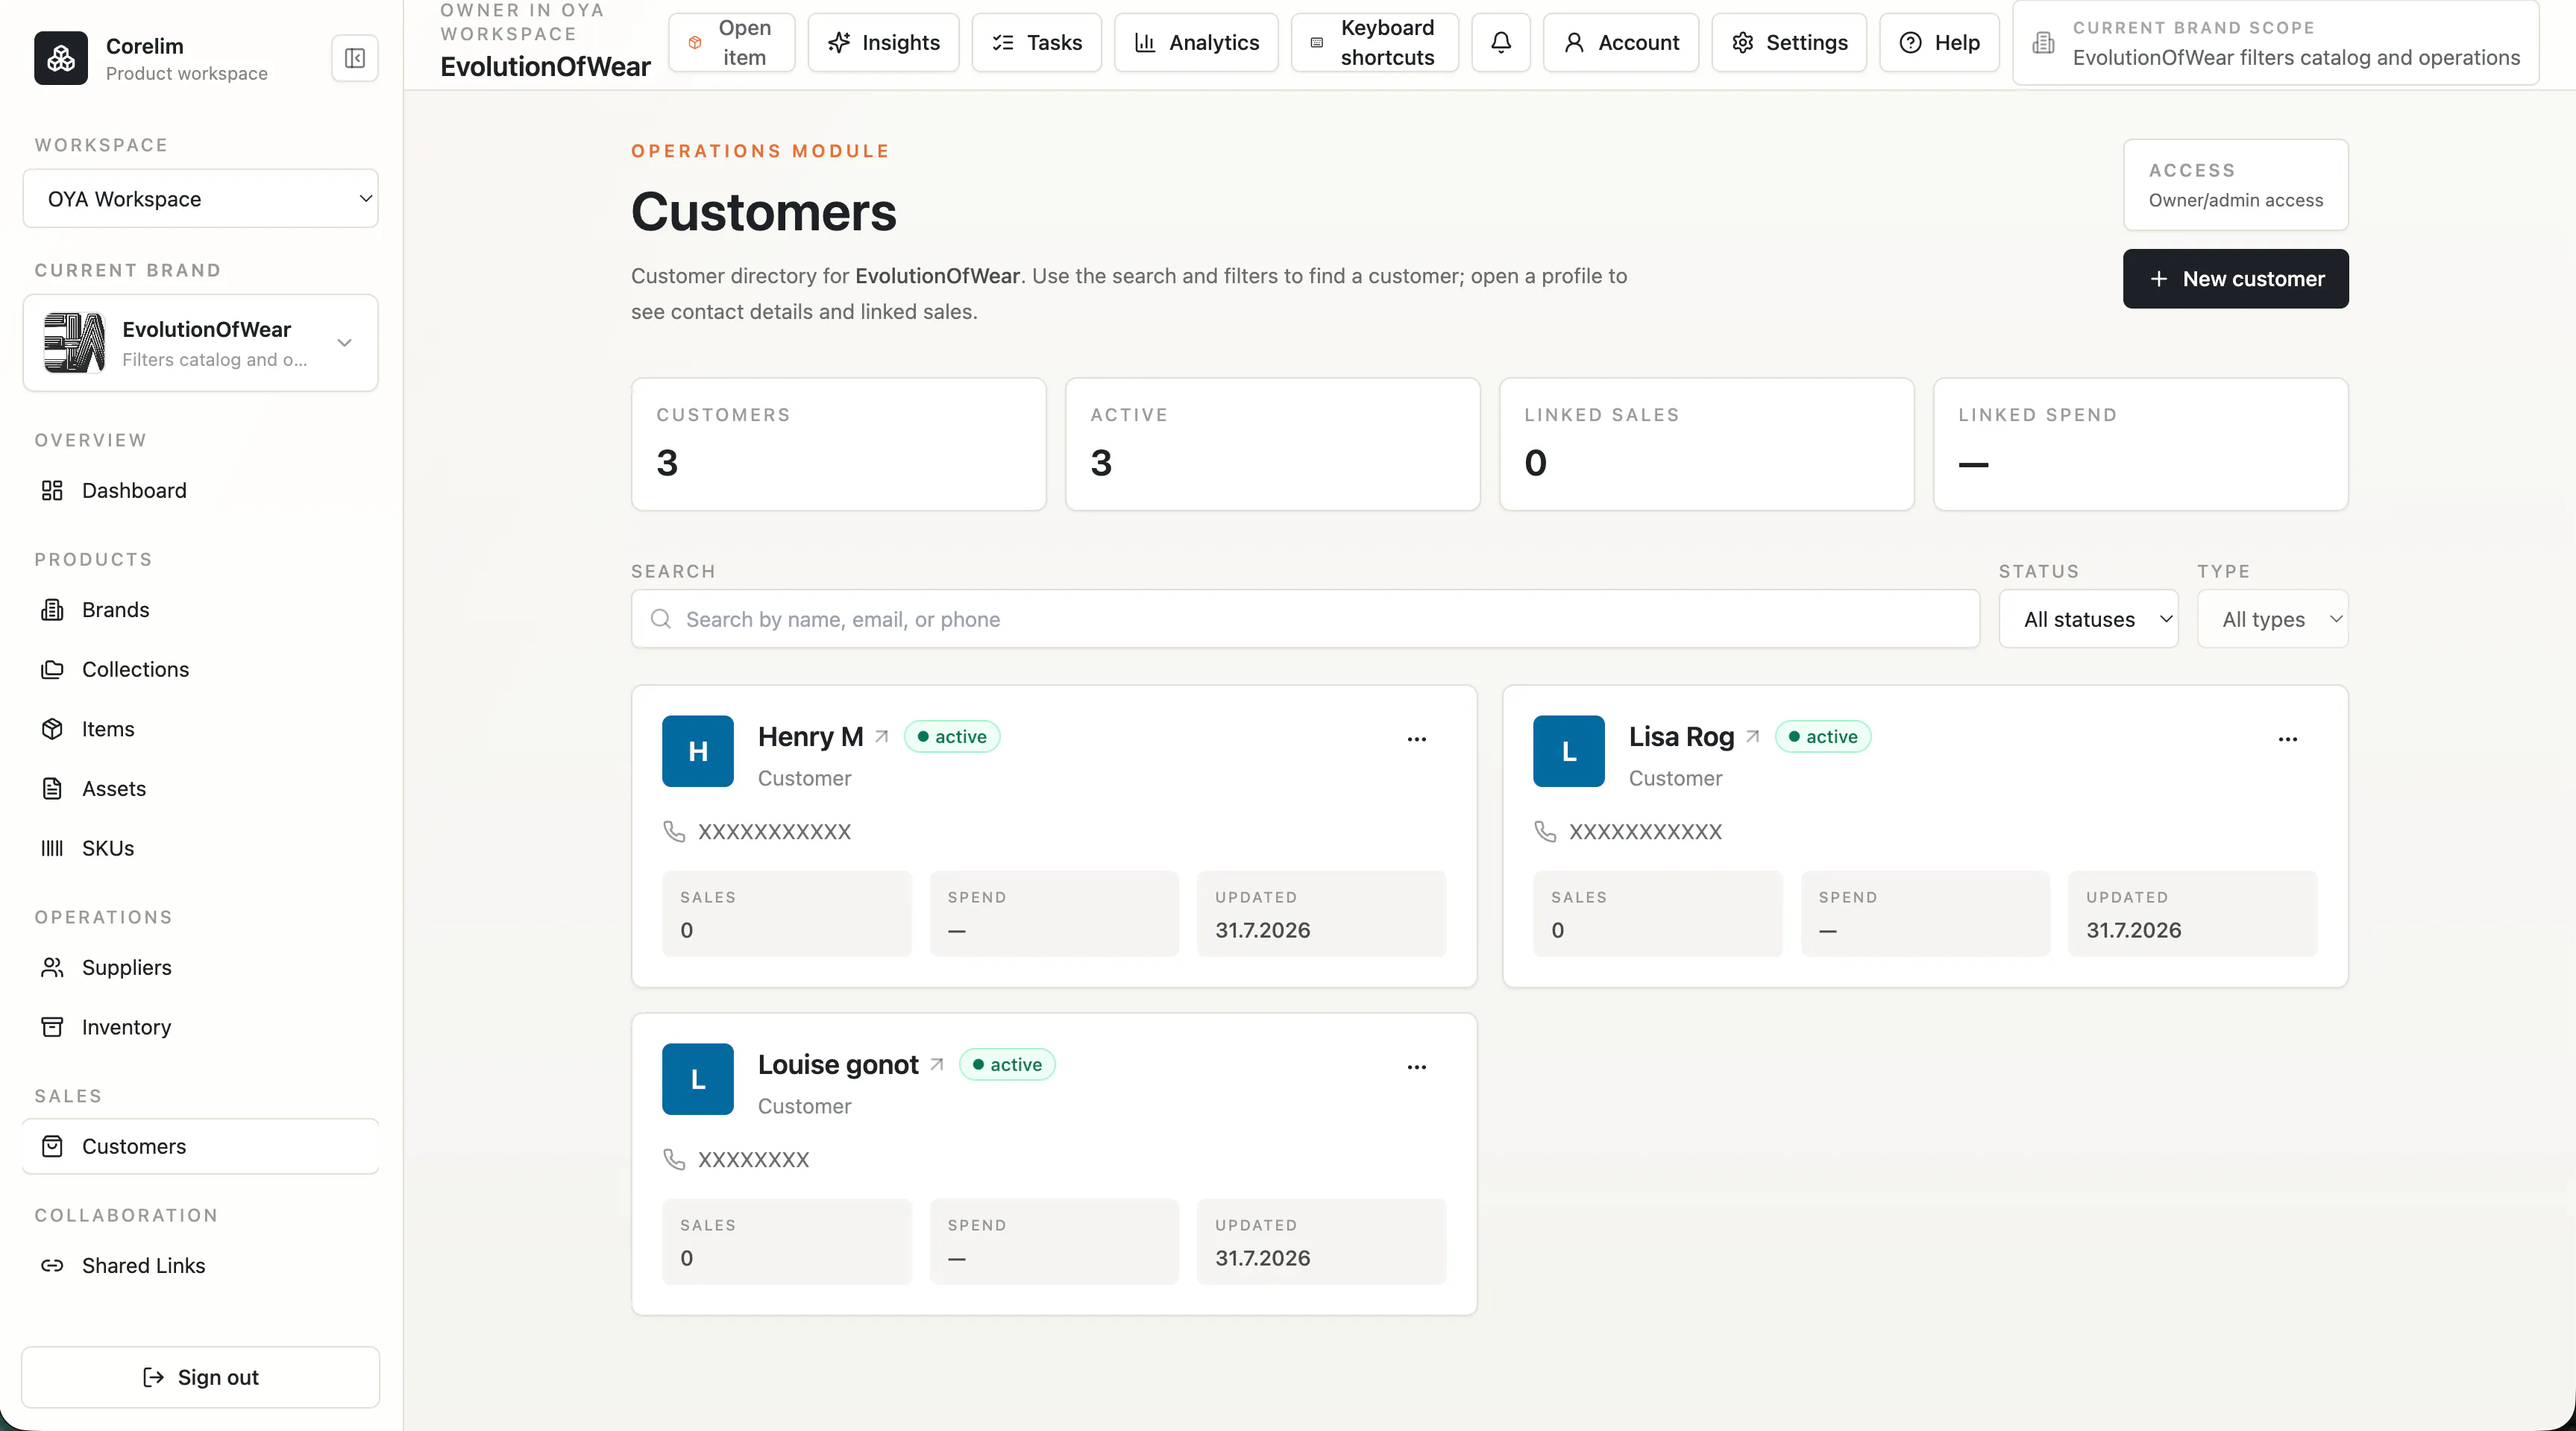The height and width of the screenshot is (1431, 2576).
Task: Open Louise gonot profile arrow icon
Action: click(x=936, y=1064)
